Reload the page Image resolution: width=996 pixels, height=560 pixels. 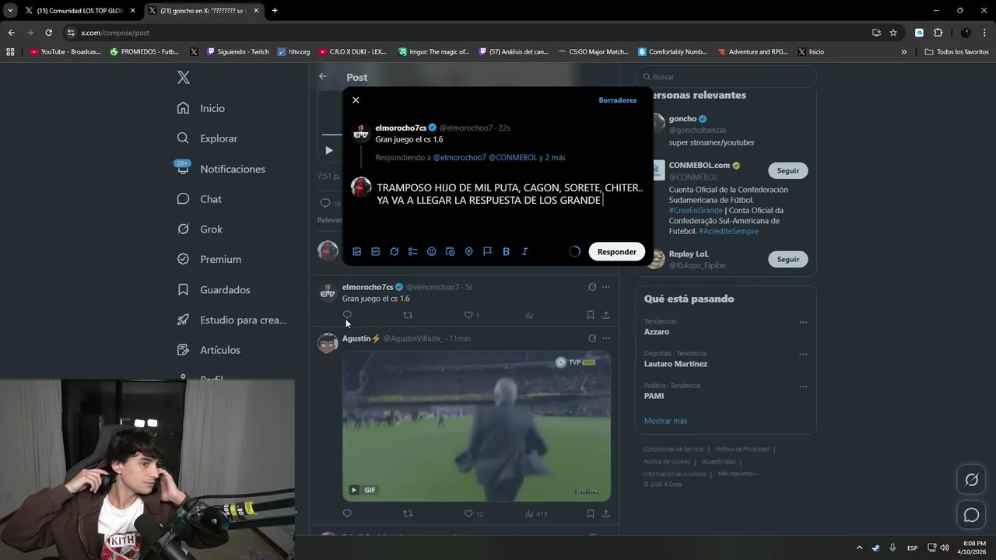48,33
